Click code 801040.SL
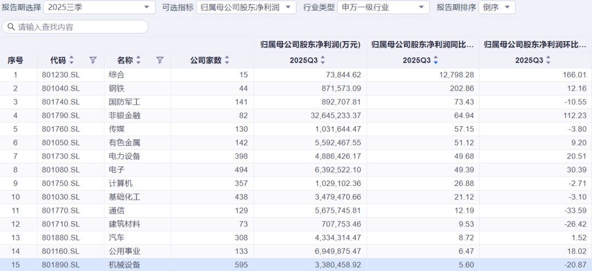 point(61,88)
